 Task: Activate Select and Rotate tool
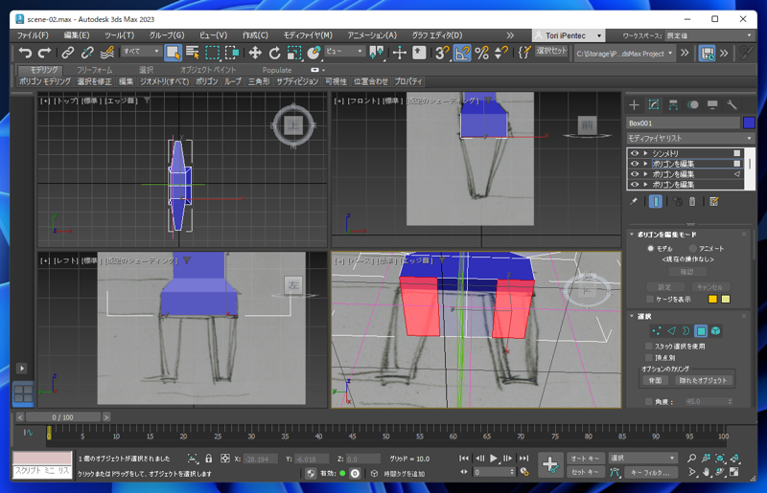[x=274, y=53]
